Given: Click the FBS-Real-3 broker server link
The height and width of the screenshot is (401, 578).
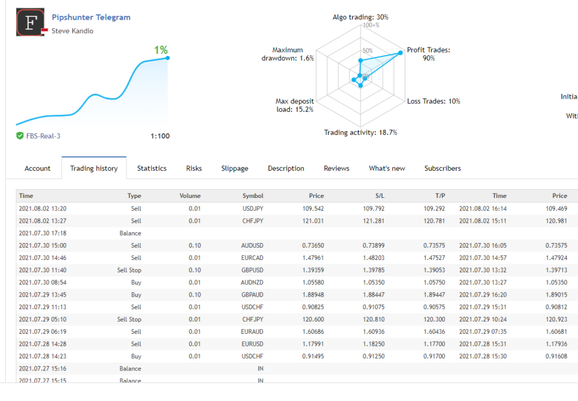Looking at the screenshot, I should click(43, 136).
